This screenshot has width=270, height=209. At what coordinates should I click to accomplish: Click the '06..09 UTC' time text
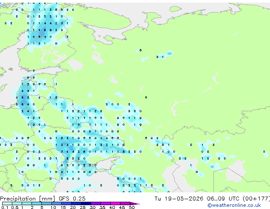pyautogui.click(x=223, y=199)
